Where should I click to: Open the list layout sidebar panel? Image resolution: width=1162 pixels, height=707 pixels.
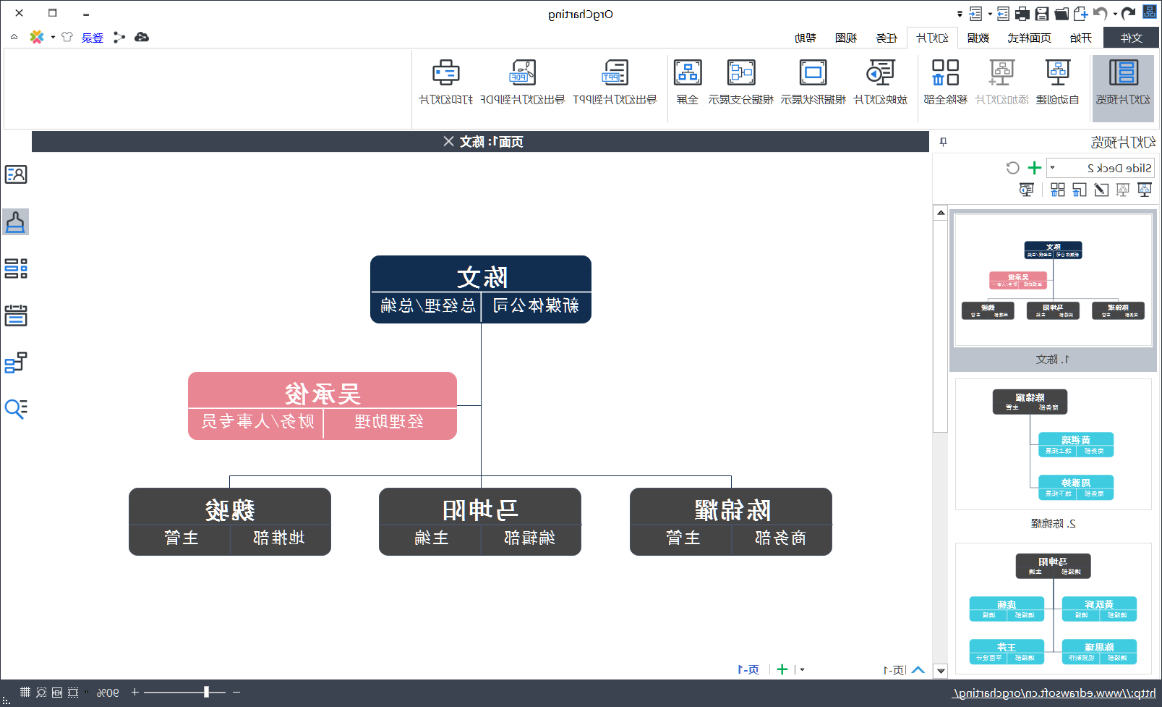(16, 268)
